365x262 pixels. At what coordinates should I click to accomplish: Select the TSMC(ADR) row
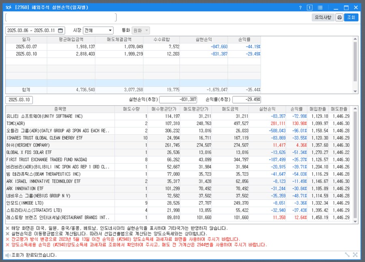pos(178,123)
